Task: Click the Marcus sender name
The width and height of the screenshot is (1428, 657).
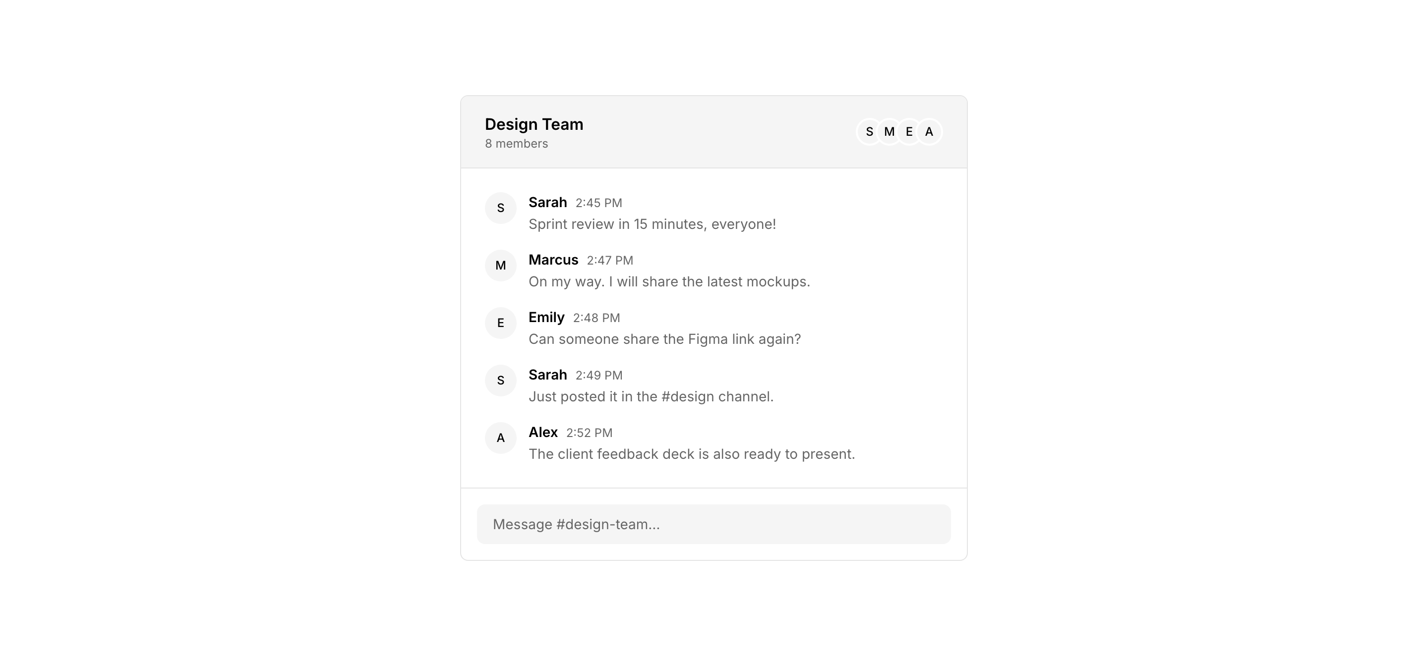Action: point(553,260)
